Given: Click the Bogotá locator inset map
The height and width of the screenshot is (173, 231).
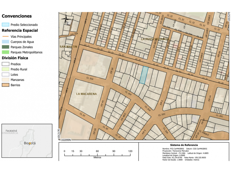Looking at the screenshot, I should click(x=27, y=141).
